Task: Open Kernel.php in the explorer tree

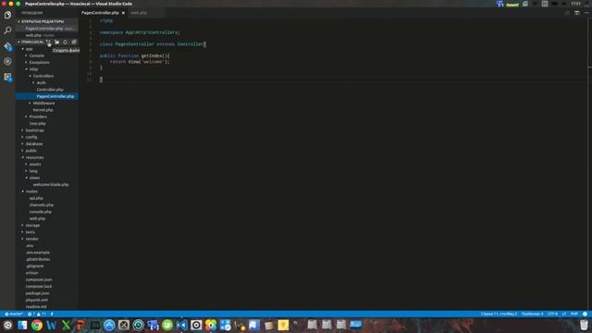Action: (43, 110)
